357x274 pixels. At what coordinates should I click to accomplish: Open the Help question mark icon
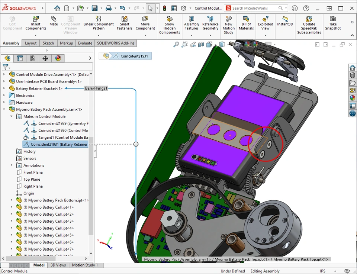306,9
